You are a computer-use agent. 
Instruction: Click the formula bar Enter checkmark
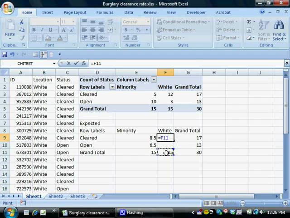(x=76, y=64)
